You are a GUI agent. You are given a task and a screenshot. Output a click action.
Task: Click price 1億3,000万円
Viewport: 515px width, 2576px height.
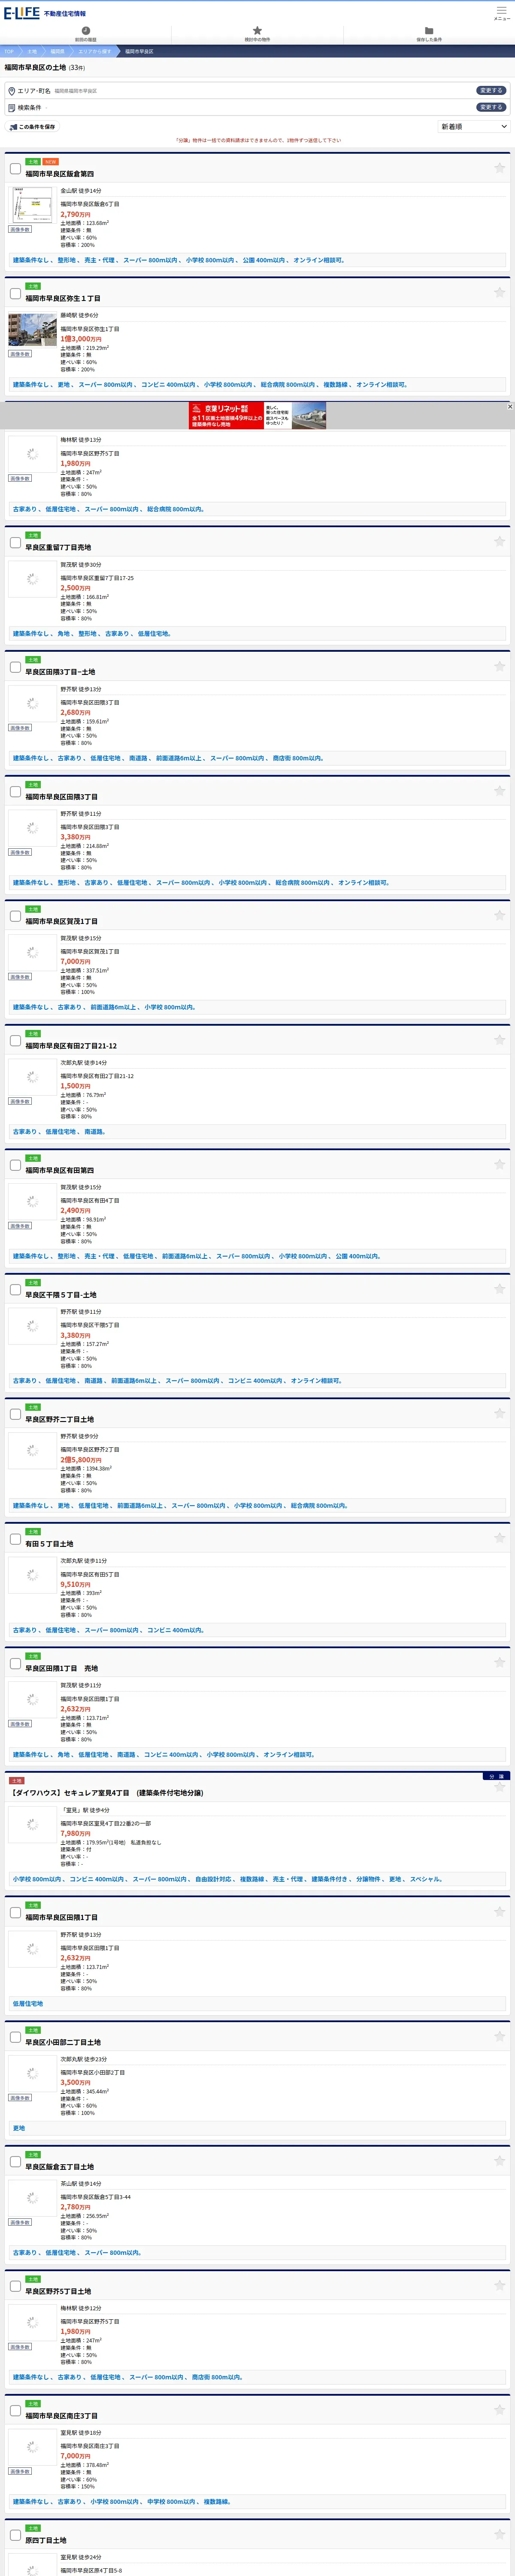tap(81, 339)
